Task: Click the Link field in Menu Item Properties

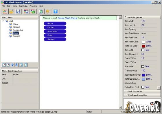Action: point(25,79)
